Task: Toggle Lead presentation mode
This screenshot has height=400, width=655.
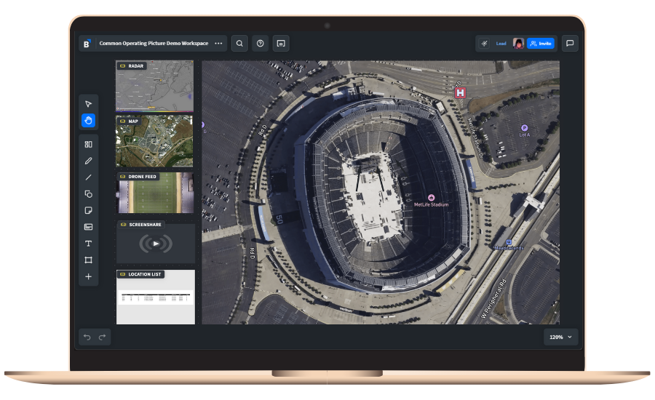Action: (x=501, y=44)
